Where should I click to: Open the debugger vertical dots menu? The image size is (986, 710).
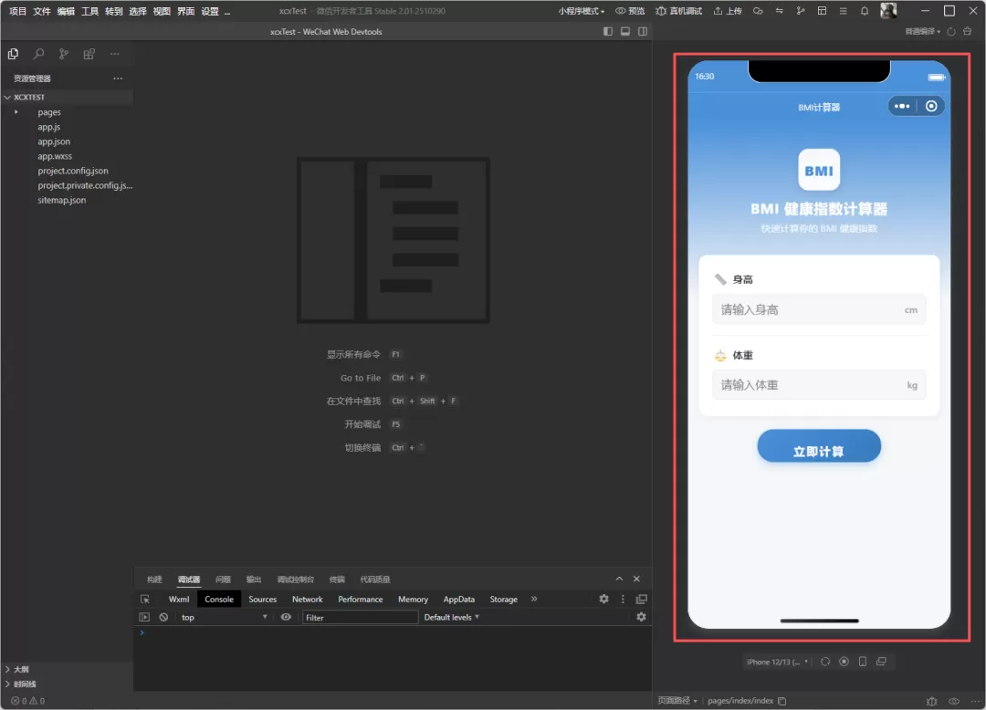(623, 600)
